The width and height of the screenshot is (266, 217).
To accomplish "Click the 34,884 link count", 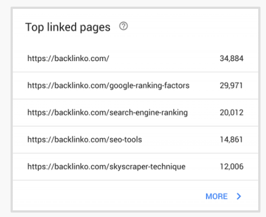I will (232, 58).
